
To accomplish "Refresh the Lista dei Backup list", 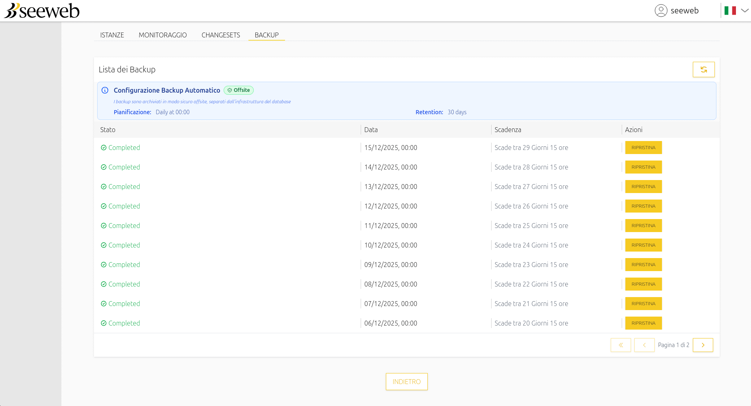I will click(x=704, y=69).
